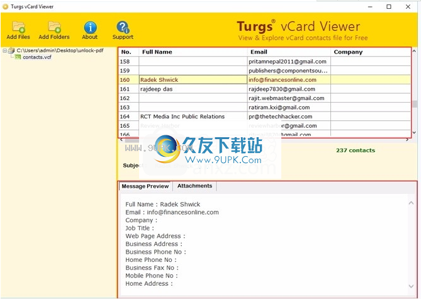Viewport: 421px width, 299px height.
Task: Launch the Support help icon
Action: click(x=123, y=27)
